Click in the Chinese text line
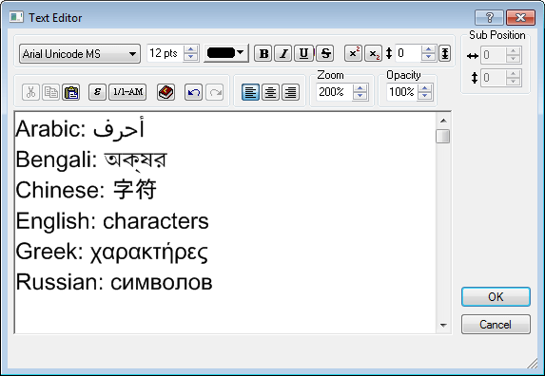Viewport: 545px width, 376px height. pos(86,190)
